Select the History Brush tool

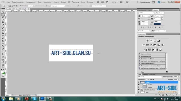3,36
